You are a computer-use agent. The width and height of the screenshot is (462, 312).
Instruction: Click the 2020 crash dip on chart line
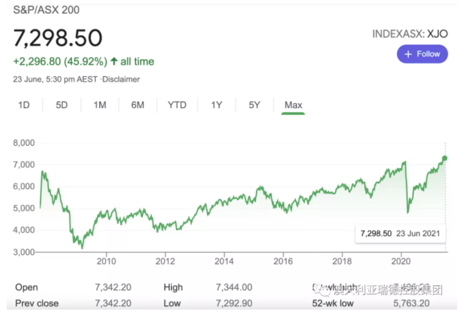point(408,212)
